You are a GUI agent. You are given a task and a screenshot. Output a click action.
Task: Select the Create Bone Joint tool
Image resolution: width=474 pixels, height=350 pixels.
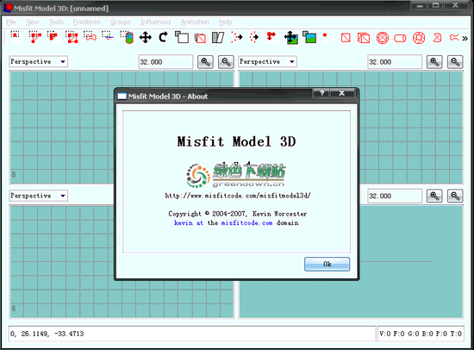tap(454, 38)
